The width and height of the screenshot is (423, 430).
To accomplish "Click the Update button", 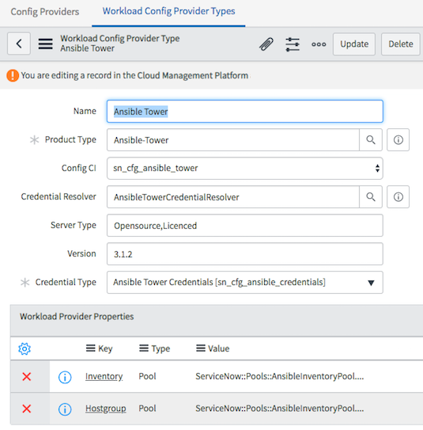I will pos(354,44).
